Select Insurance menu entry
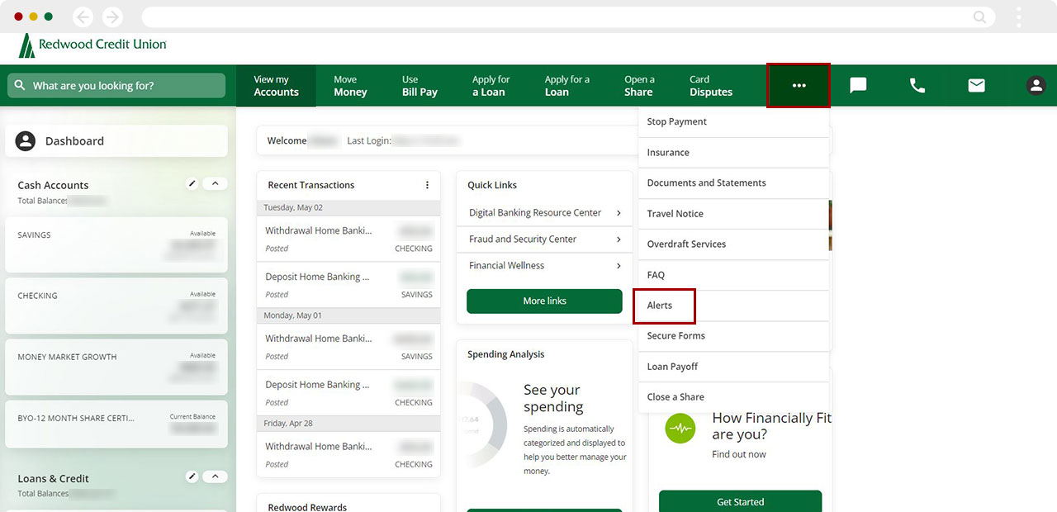The width and height of the screenshot is (1057, 512). pos(733,153)
